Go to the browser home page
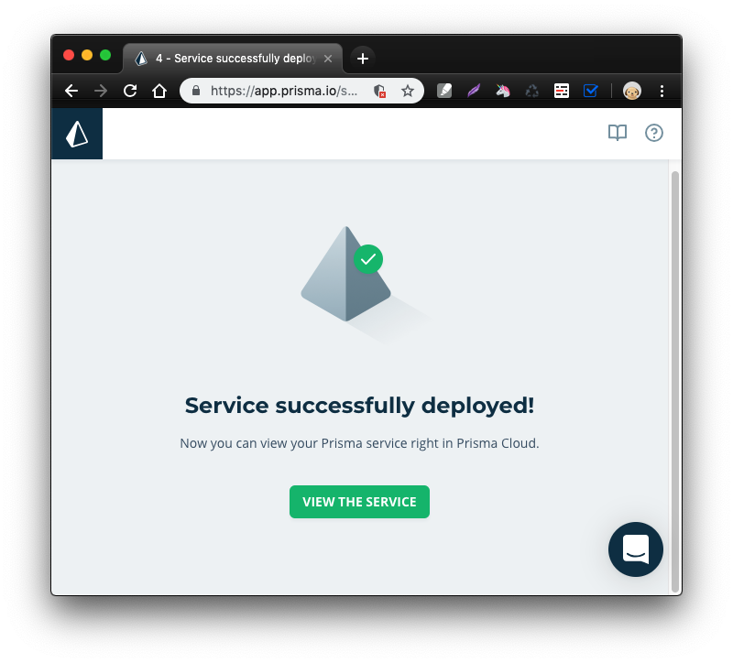 (159, 91)
